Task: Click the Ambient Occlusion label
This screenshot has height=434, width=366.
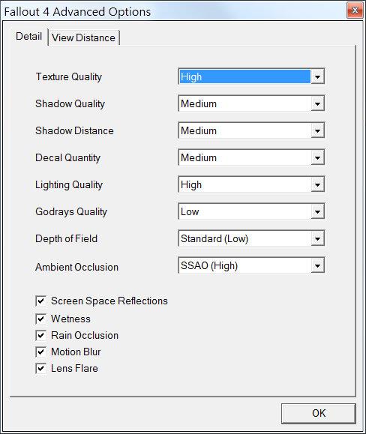Action: point(77,267)
